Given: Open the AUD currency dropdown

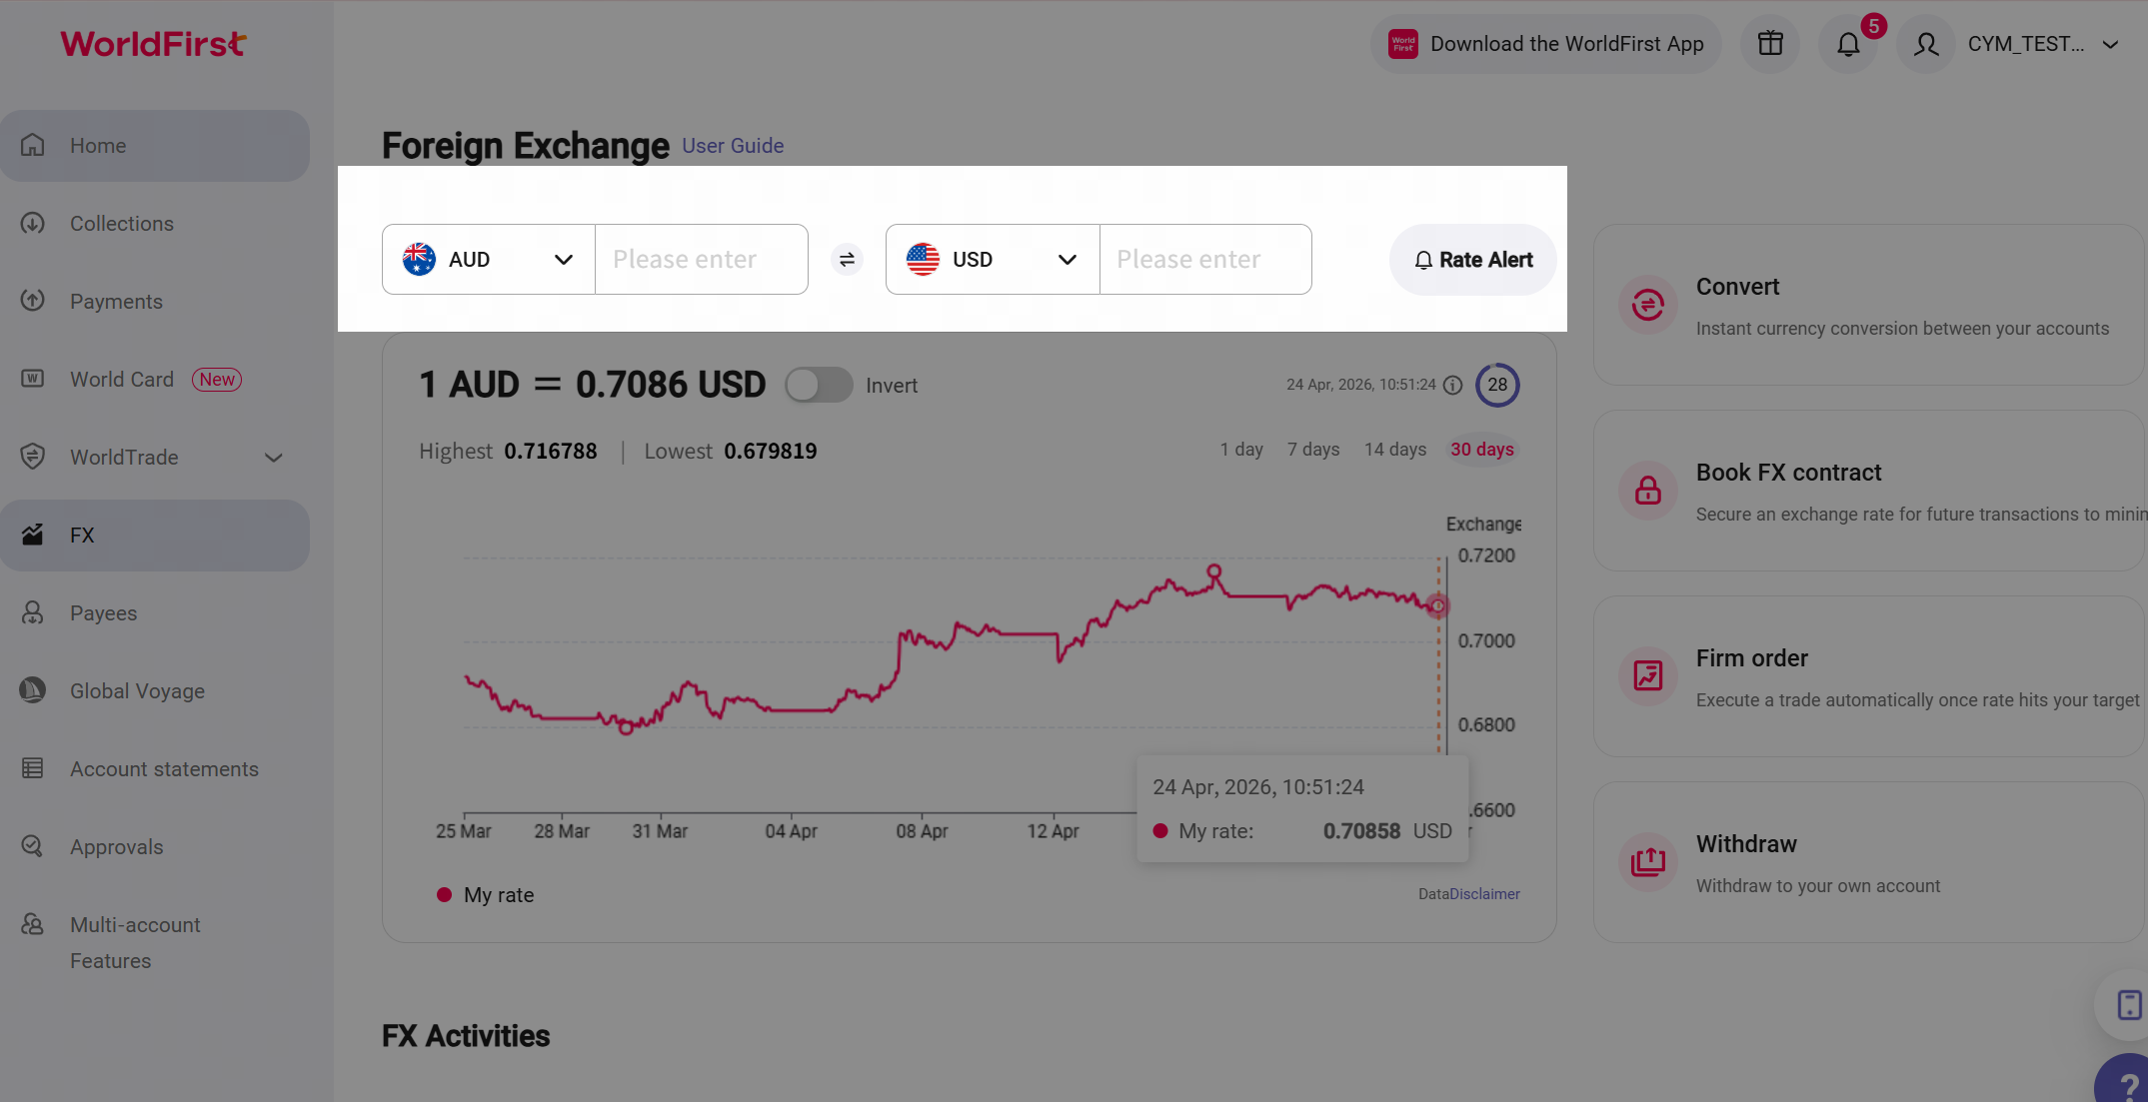Looking at the screenshot, I should click(489, 260).
